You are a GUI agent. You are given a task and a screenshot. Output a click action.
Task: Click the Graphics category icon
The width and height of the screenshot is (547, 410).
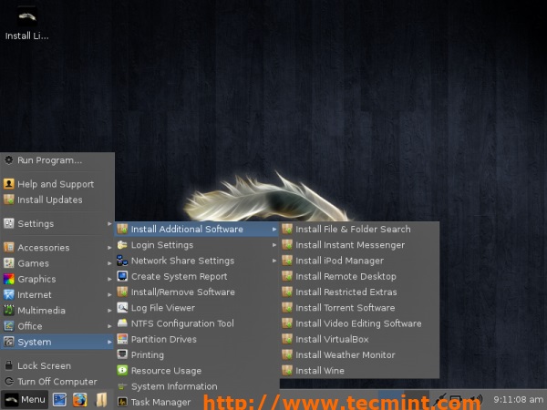tap(9, 279)
